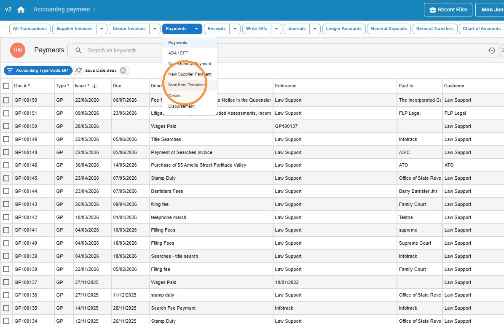The width and height of the screenshot is (504, 324).
Task: Choose Details menu entry
Action: tap(190, 96)
